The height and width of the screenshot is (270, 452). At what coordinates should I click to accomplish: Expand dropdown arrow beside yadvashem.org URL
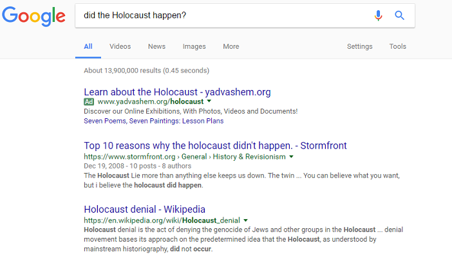click(x=209, y=101)
